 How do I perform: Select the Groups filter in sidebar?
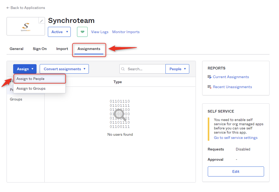16,99
